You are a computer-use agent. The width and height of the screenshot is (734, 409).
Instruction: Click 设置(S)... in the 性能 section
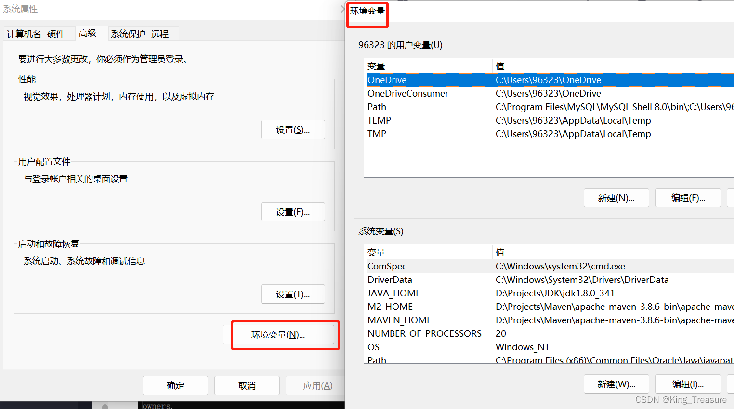[293, 130]
